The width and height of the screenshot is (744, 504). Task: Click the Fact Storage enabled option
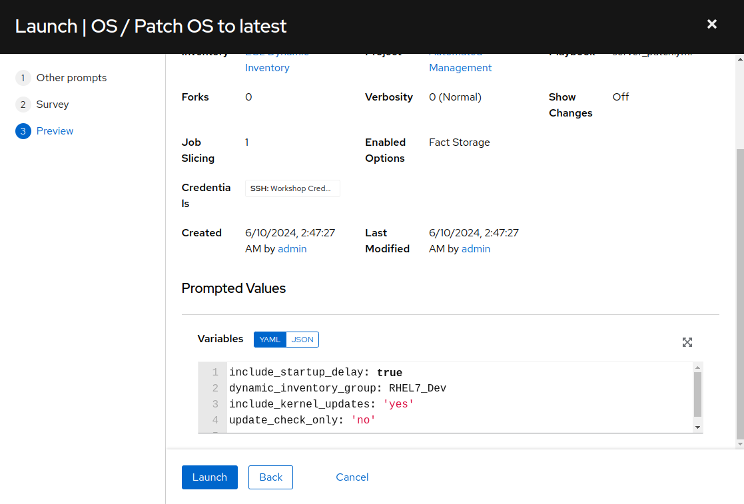tap(460, 142)
